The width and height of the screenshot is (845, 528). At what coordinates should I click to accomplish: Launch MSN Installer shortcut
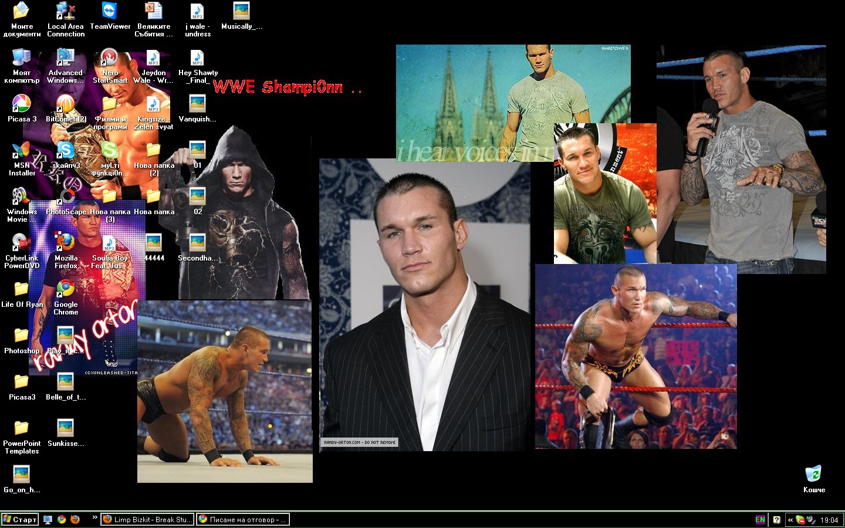(22, 158)
